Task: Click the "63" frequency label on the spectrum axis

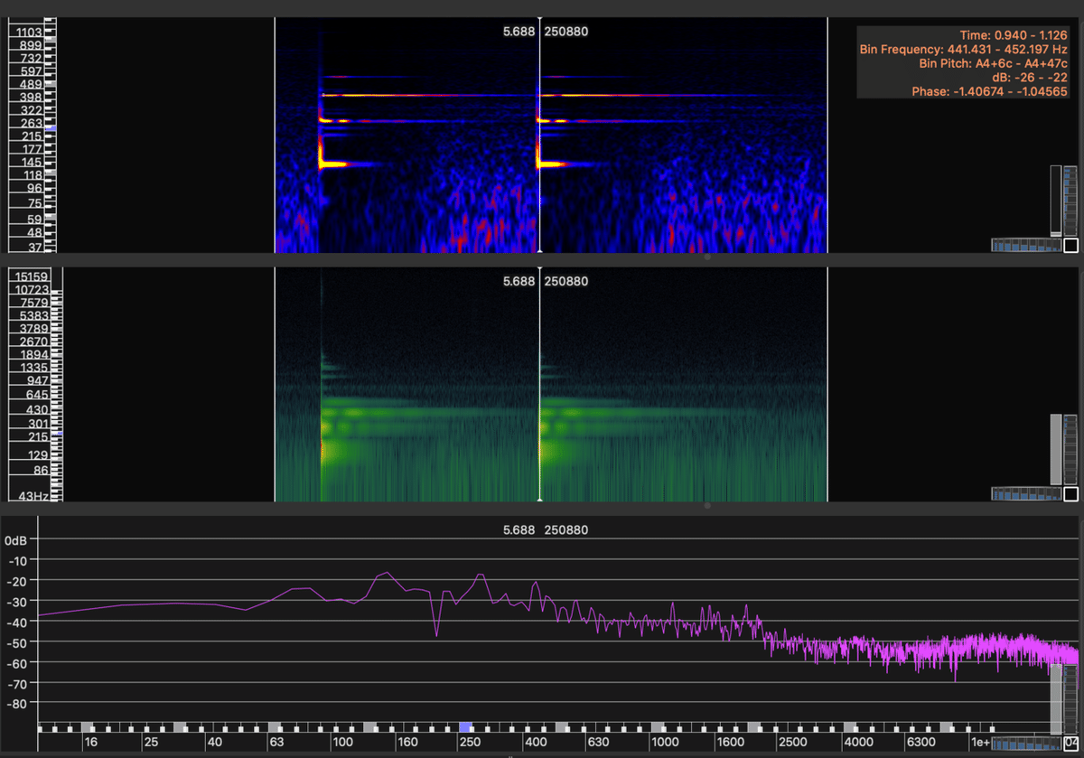Action: 277,743
